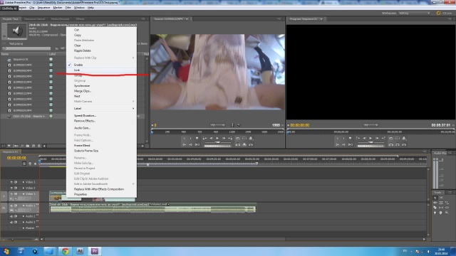
Task: Open Google Chrome from the taskbar
Action: (65, 251)
